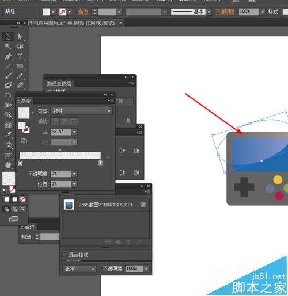Click Default Fill and Stroke icon
288x296 pixels.
coord(5,190)
